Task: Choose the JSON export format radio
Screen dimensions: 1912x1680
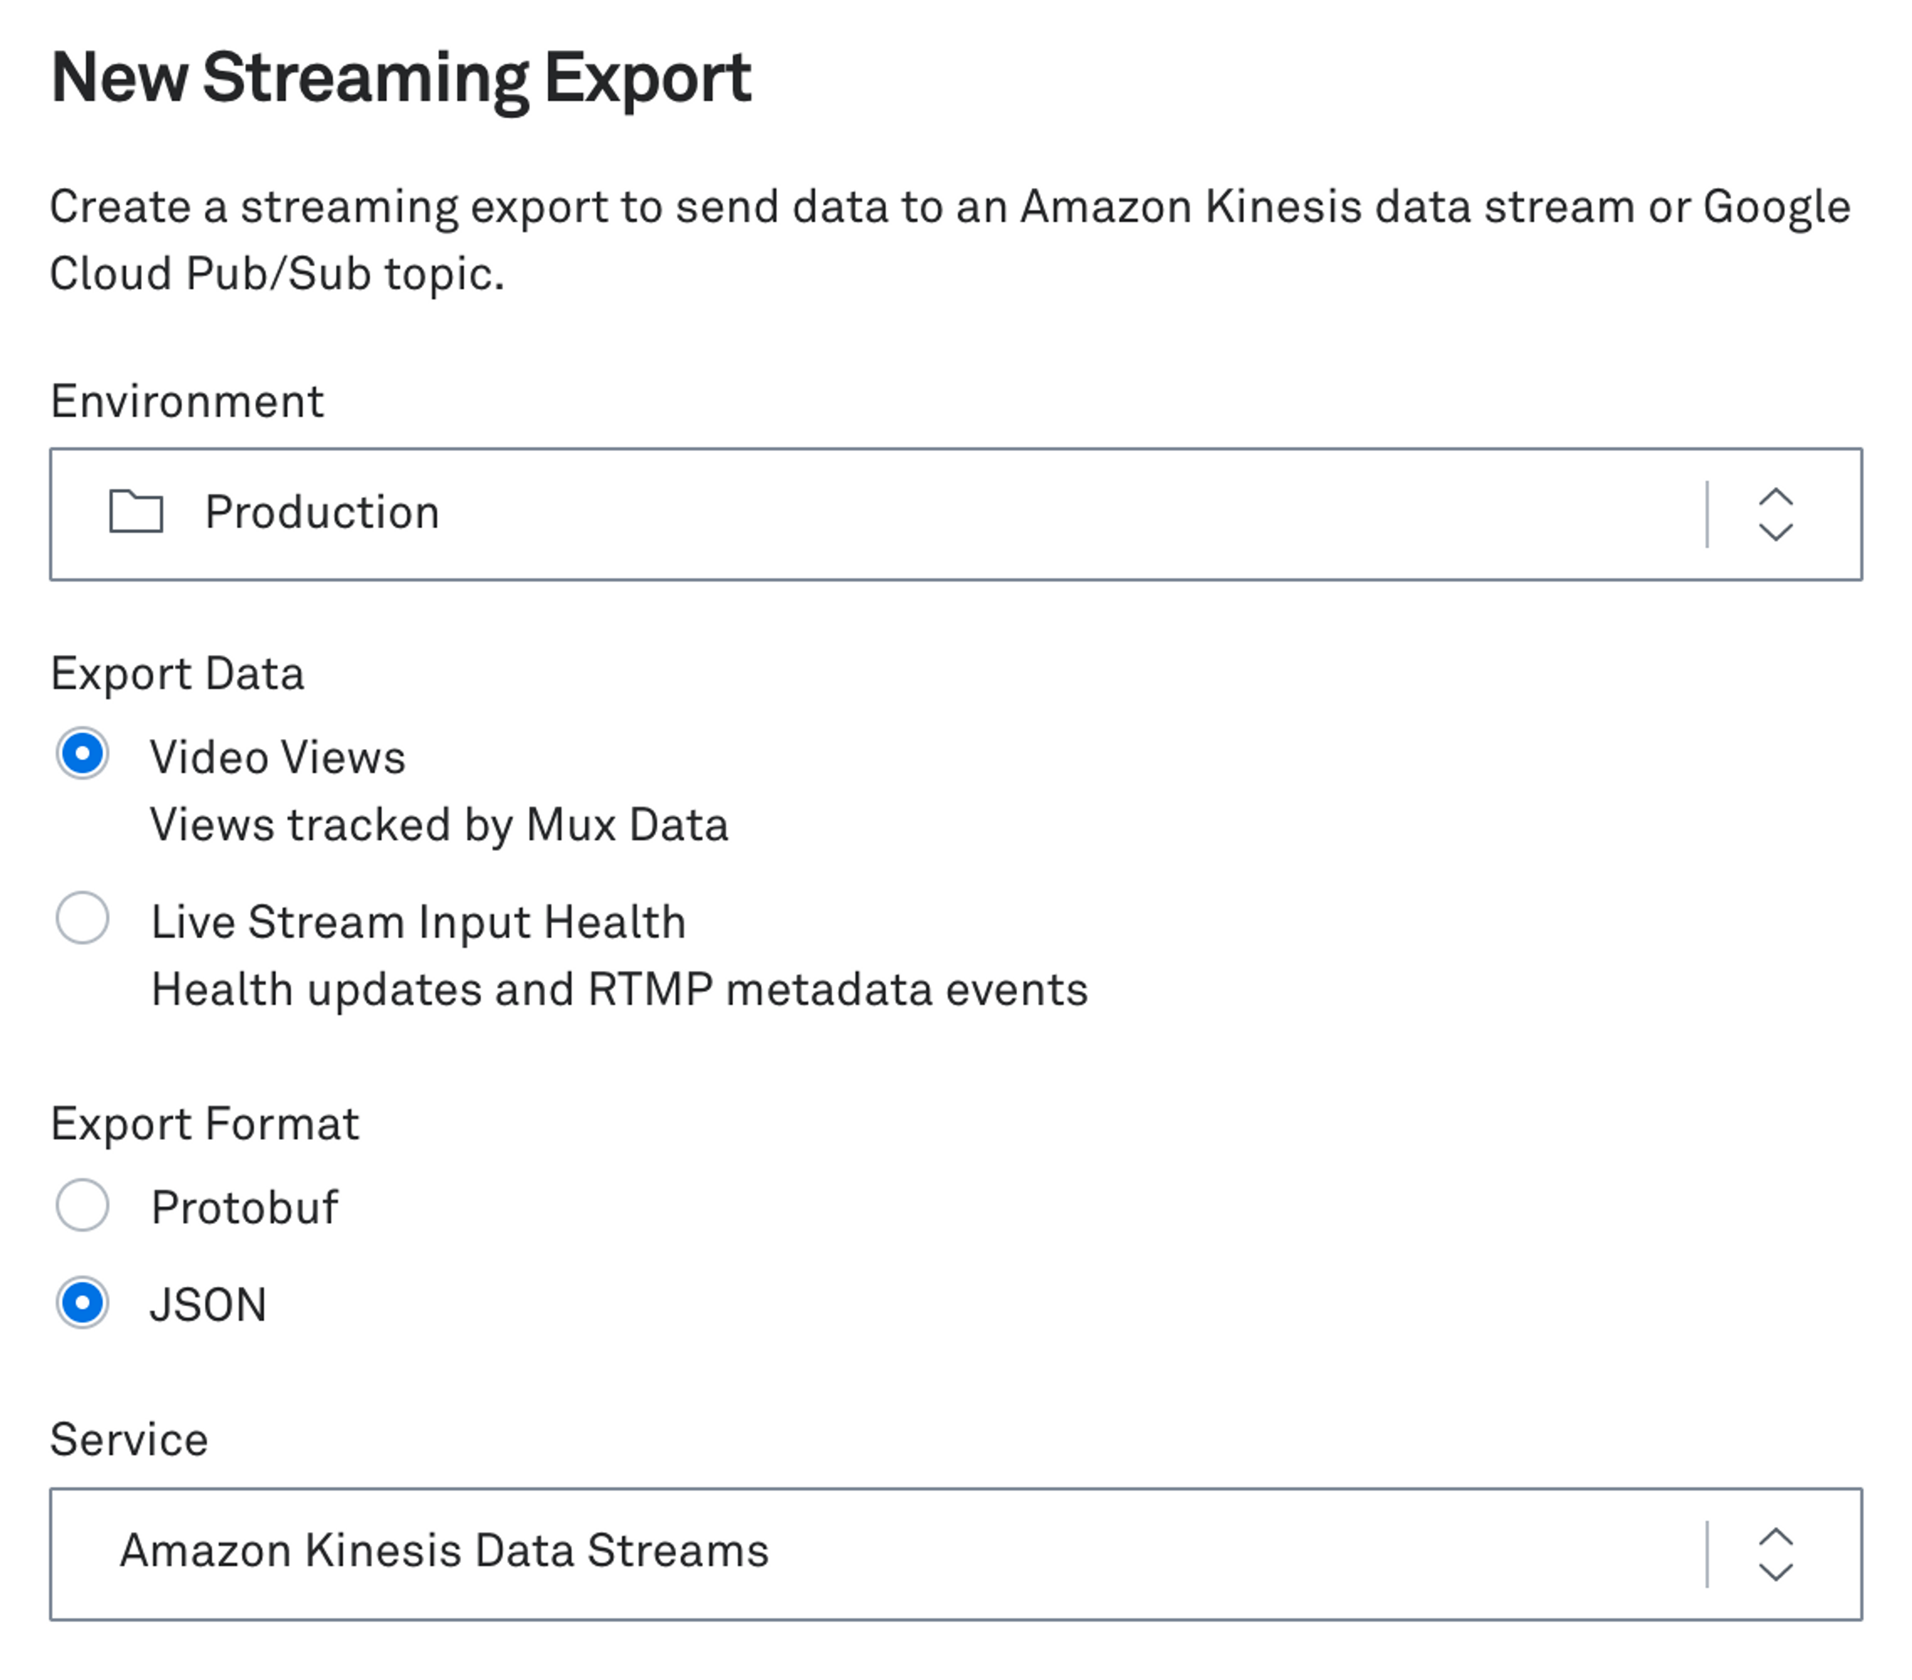Action: pyautogui.click(x=82, y=1302)
